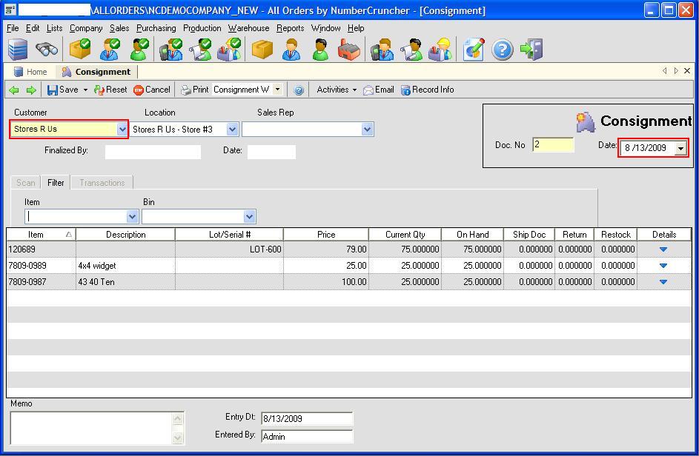Click the toolbox worker with checkmark icon

pyautogui.click(x=229, y=49)
